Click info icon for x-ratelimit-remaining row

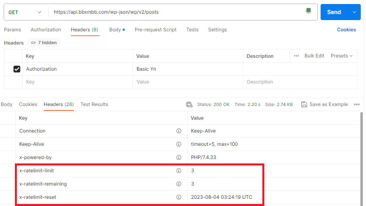coord(179,184)
